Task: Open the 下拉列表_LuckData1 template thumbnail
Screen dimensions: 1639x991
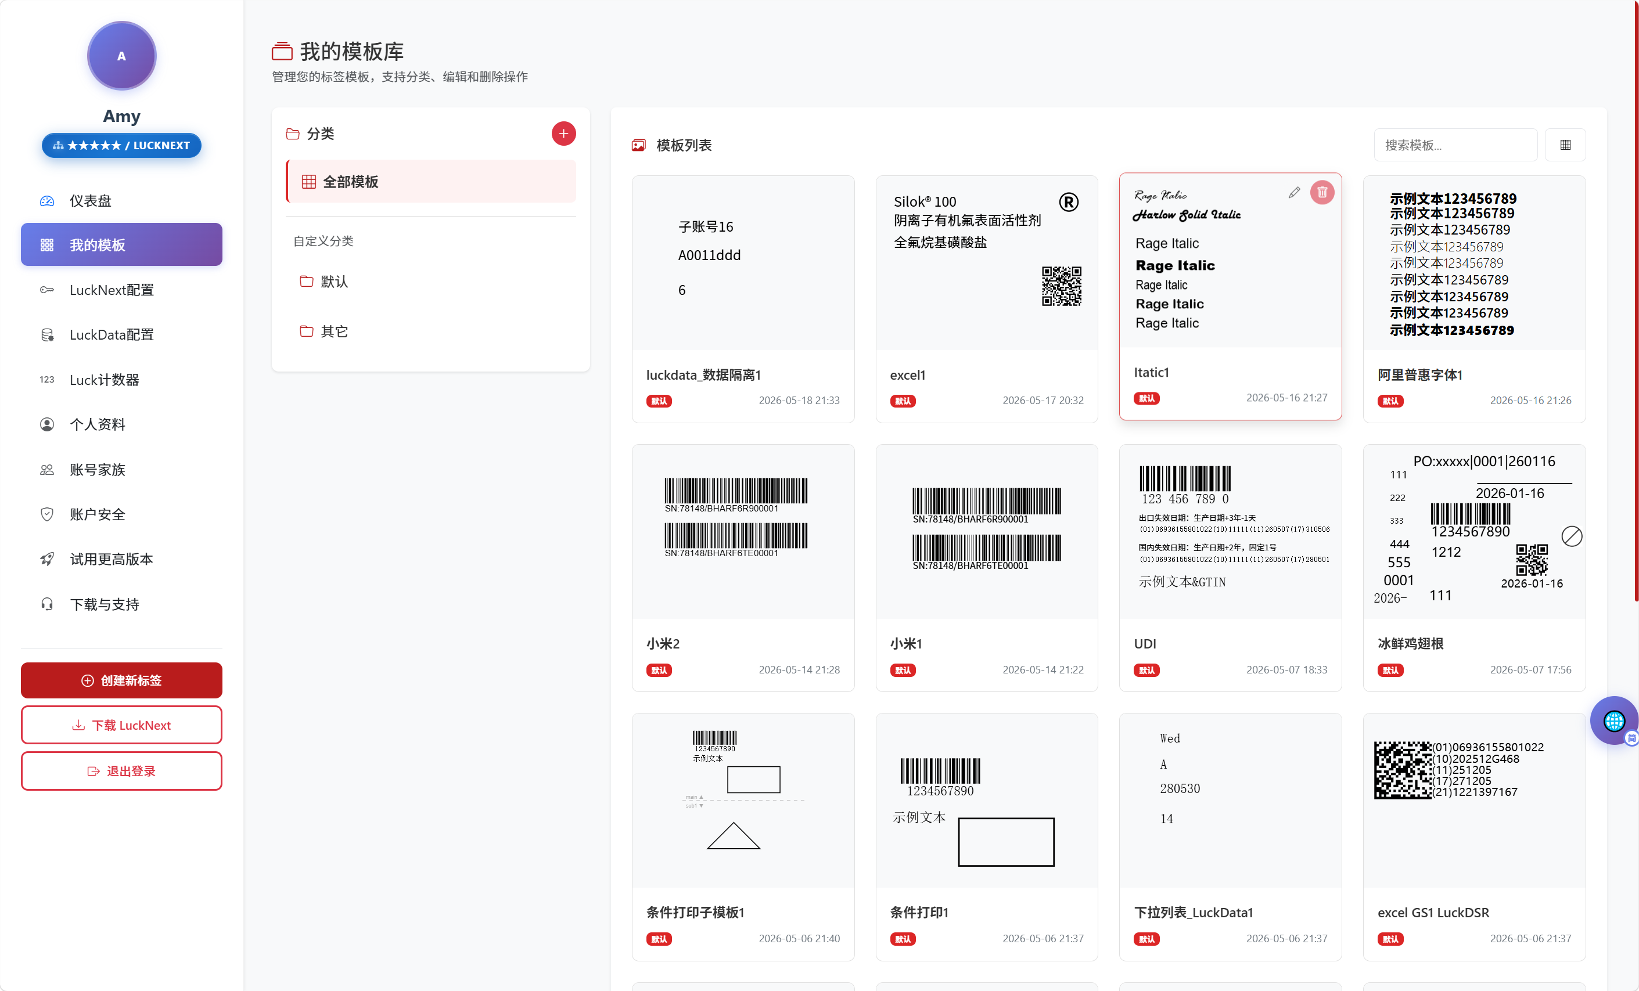Action: (x=1230, y=801)
